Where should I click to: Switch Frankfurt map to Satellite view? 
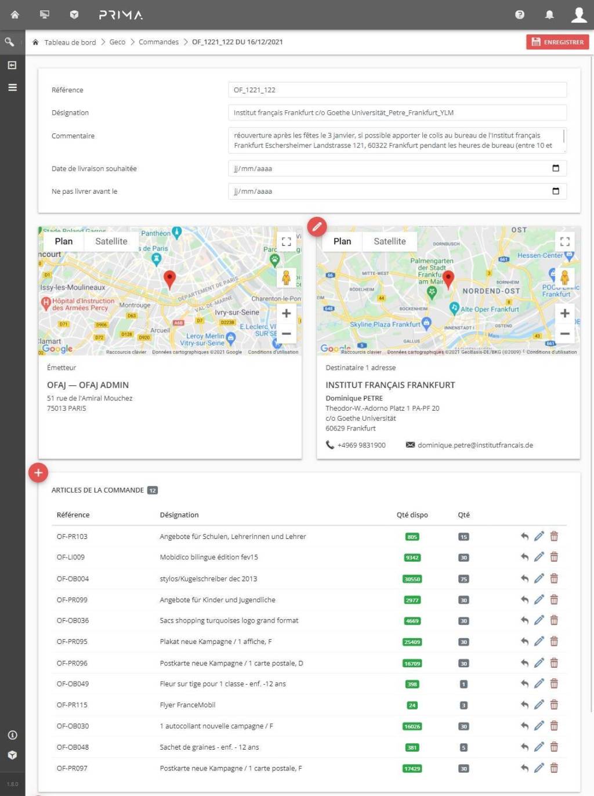point(390,241)
